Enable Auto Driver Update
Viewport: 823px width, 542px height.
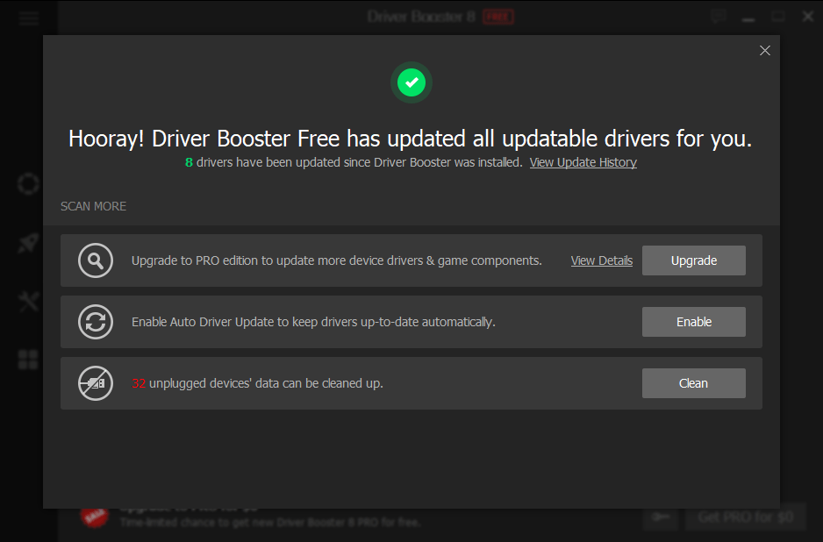click(x=693, y=321)
